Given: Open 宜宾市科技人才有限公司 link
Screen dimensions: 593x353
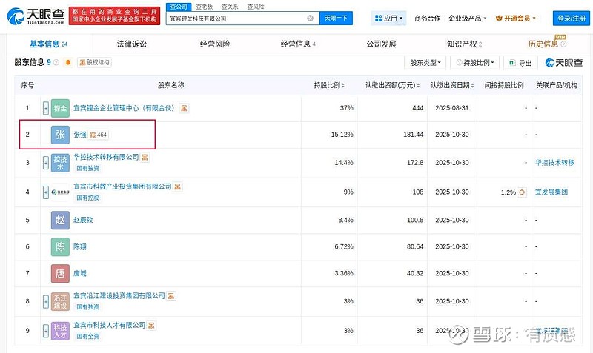Looking at the screenshot, I should (109, 325).
